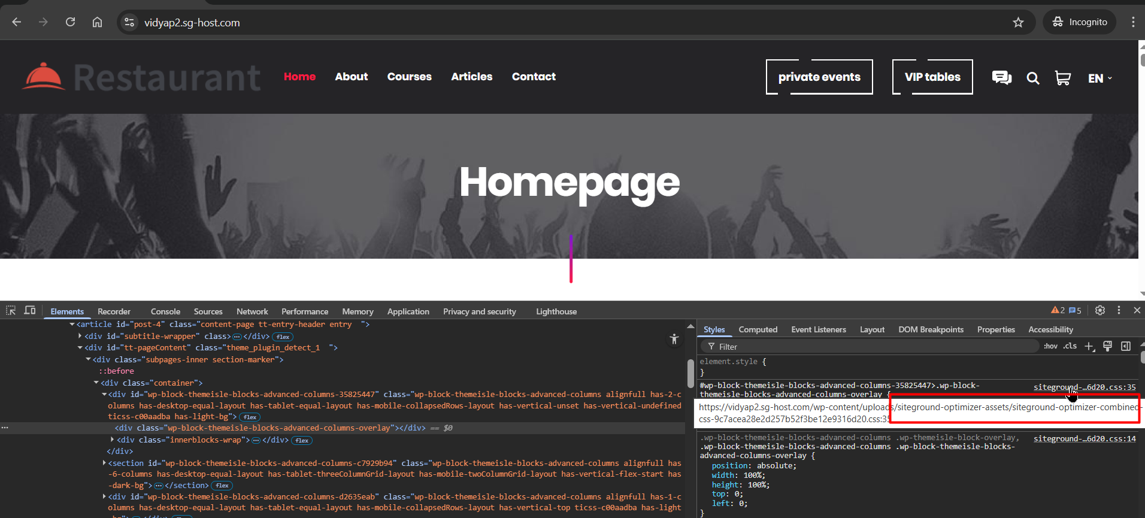Image resolution: width=1145 pixels, height=518 pixels.
Task: Bookmark this page with the star icon
Action: (1018, 22)
